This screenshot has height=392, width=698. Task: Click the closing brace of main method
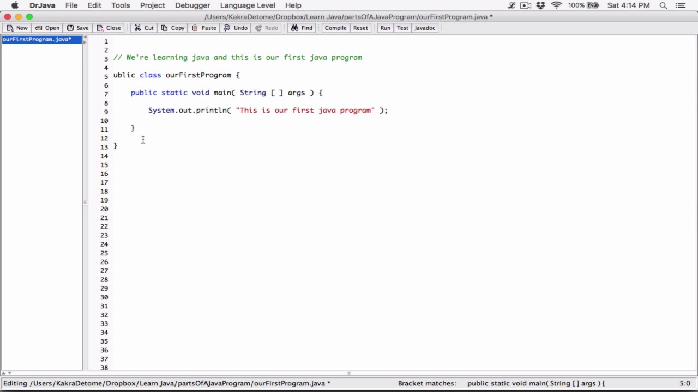(x=133, y=128)
